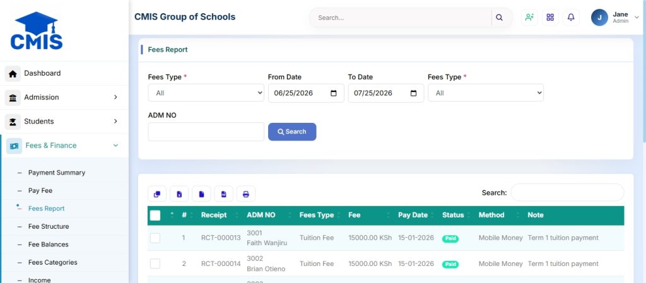Click student name Faith Wanjiru
Image resolution: width=646 pixels, height=283 pixels.
tap(267, 243)
